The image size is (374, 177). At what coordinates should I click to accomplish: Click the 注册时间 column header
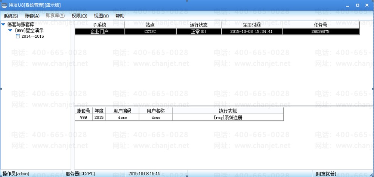[x=252, y=25]
